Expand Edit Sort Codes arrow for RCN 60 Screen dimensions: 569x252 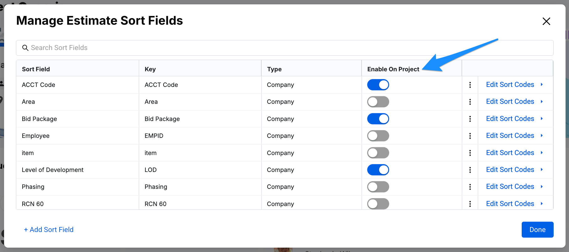[541, 204]
